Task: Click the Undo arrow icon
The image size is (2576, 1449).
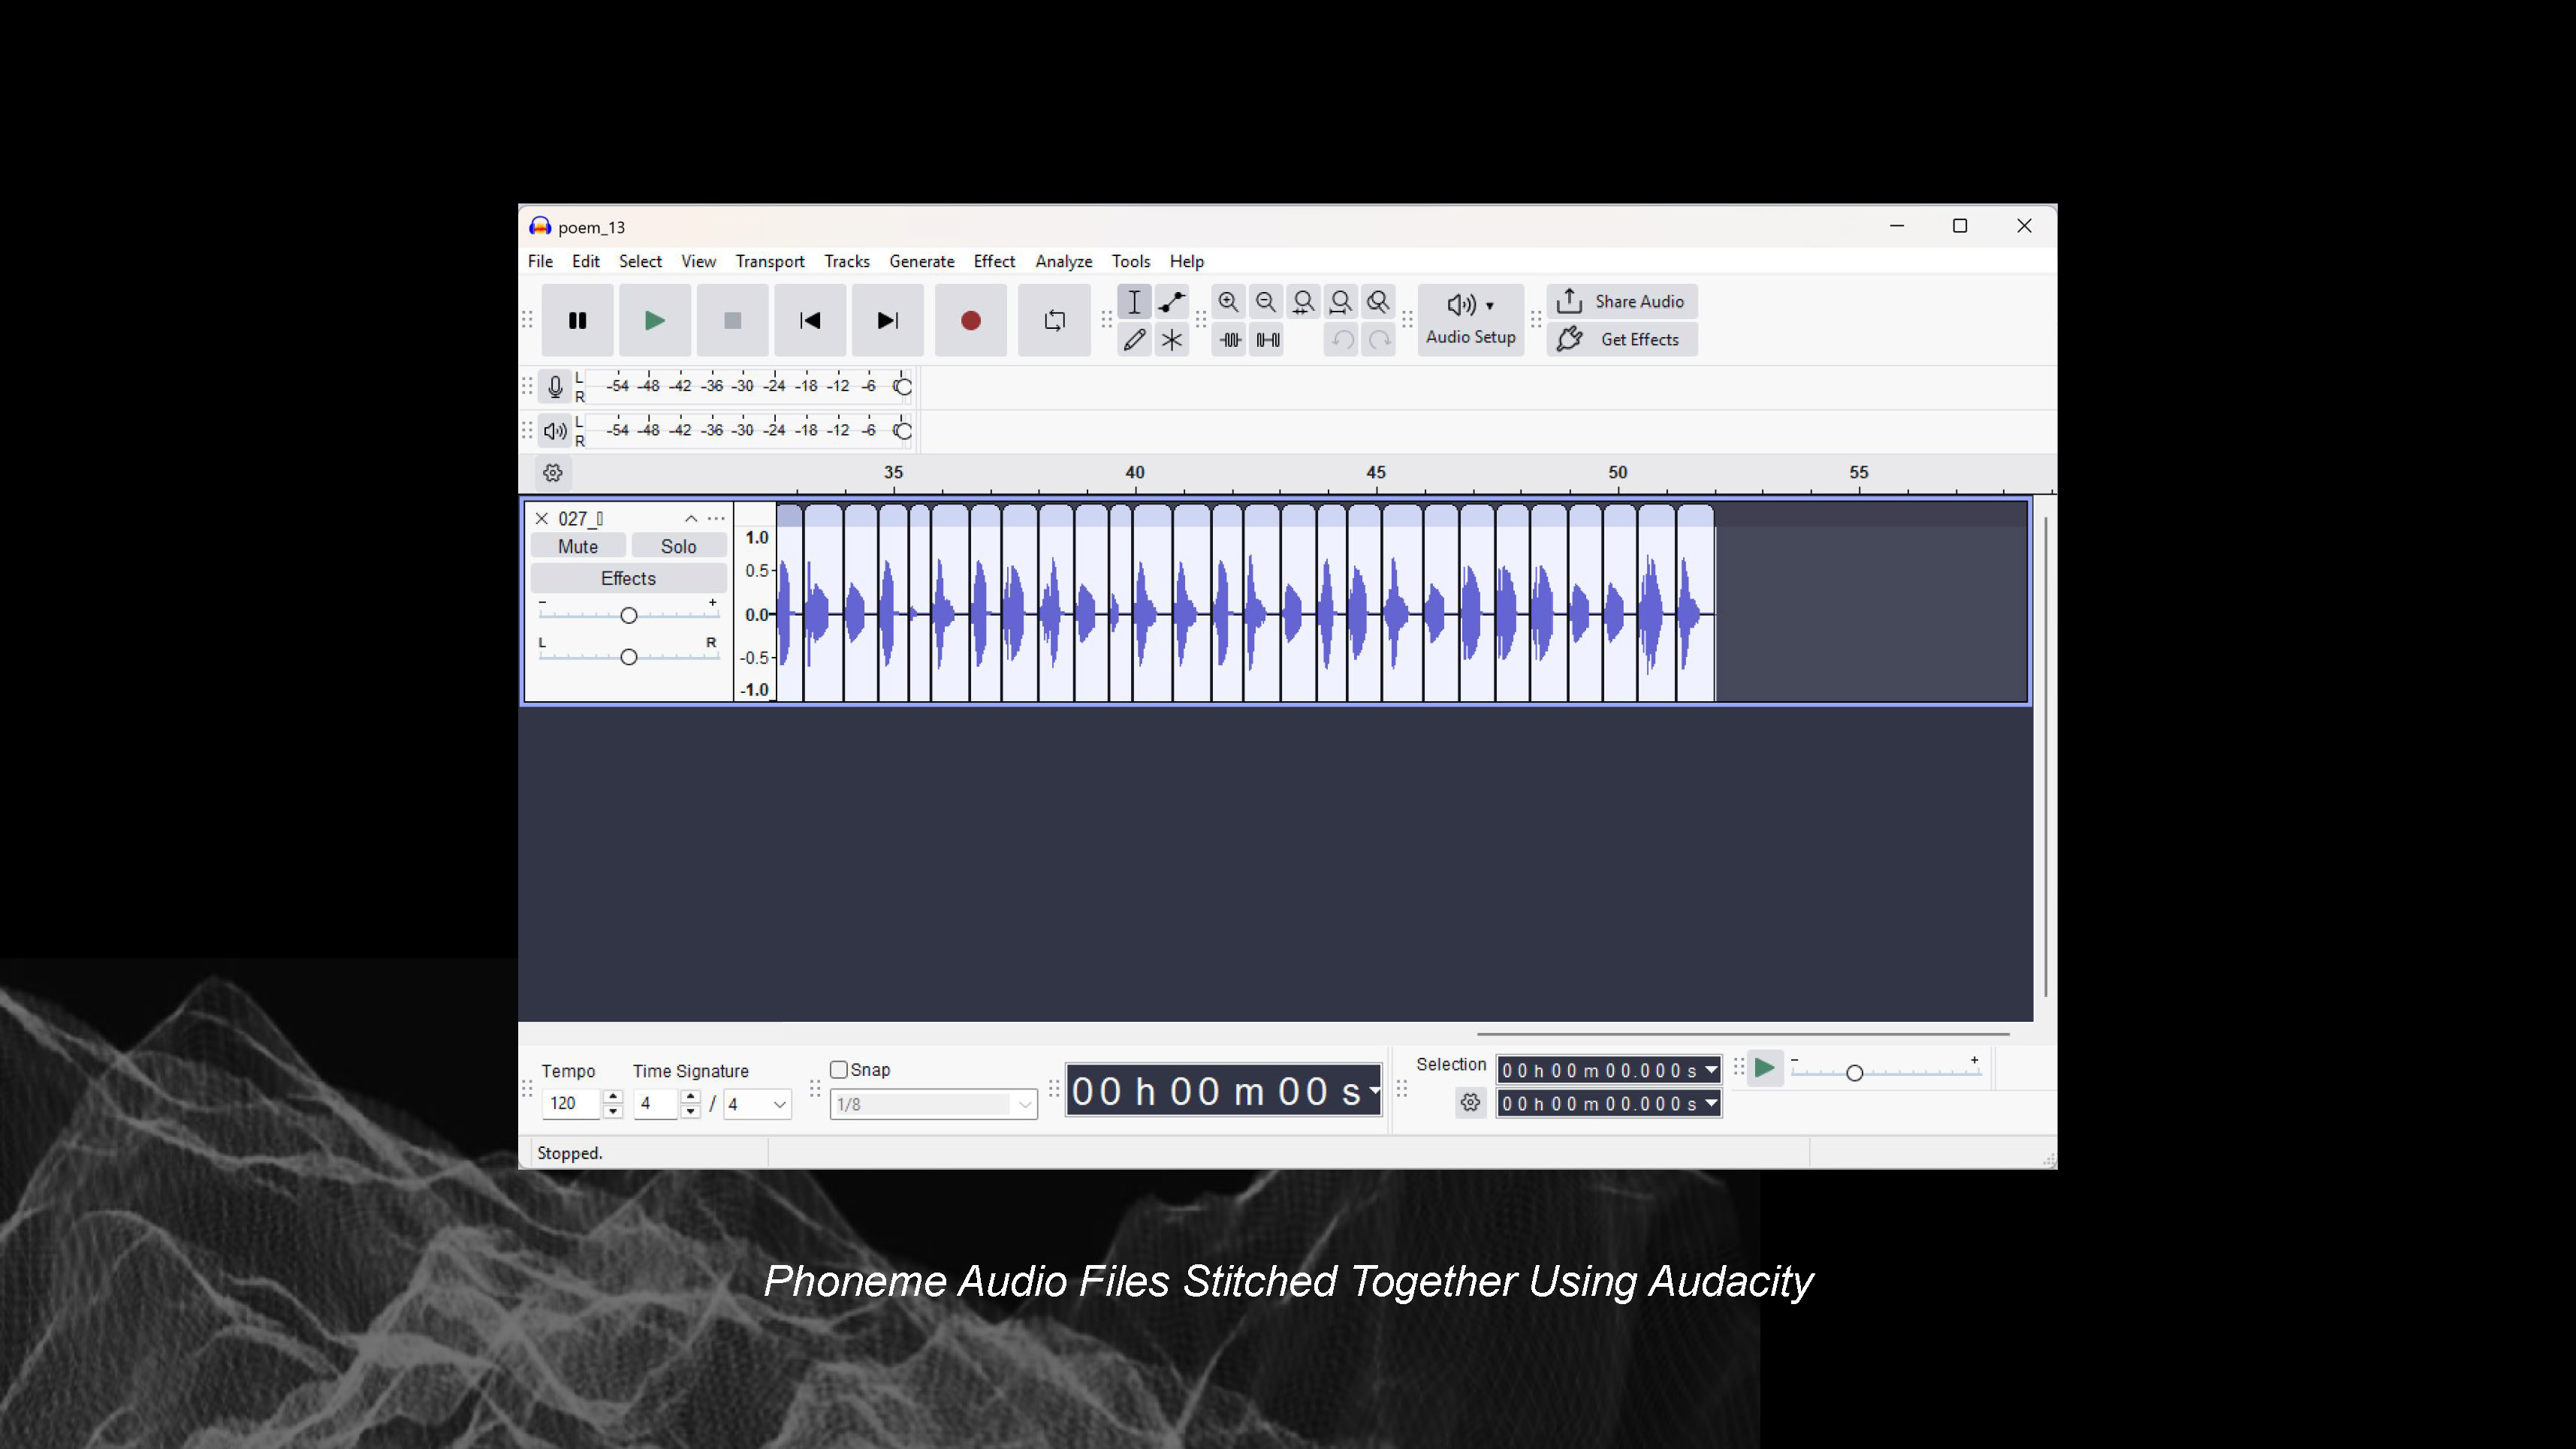Action: (1341, 340)
